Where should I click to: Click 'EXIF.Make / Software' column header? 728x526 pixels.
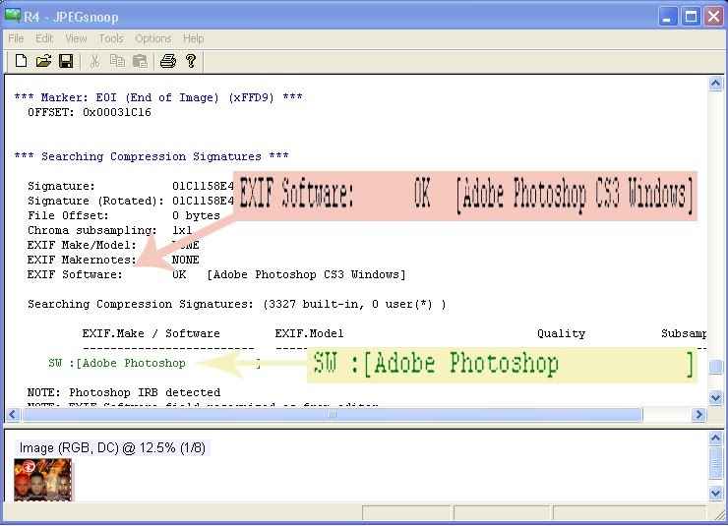[x=151, y=333]
